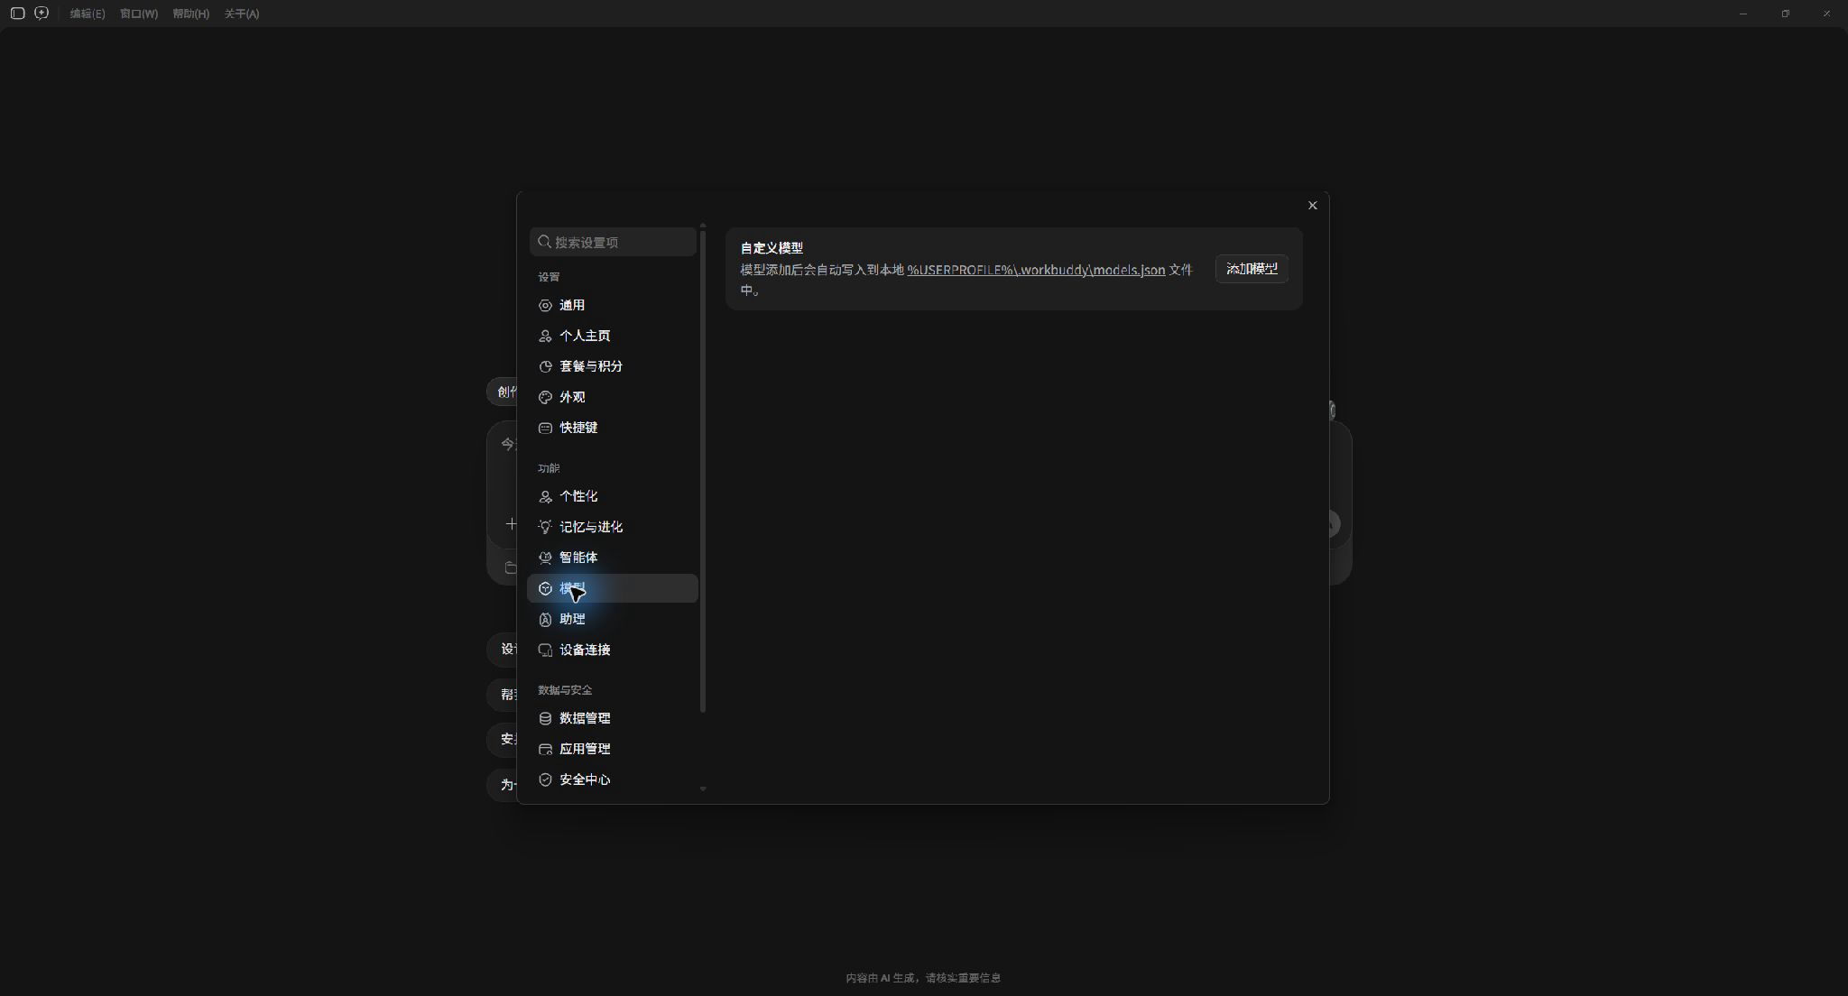Screen dimensions: 1848x996
Task: Select 快捷键 keyboard icon
Action: (x=545, y=429)
